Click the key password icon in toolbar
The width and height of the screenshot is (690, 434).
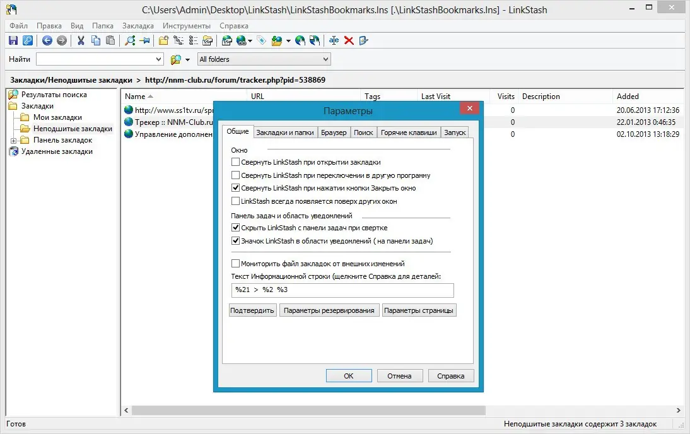click(x=28, y=40)
